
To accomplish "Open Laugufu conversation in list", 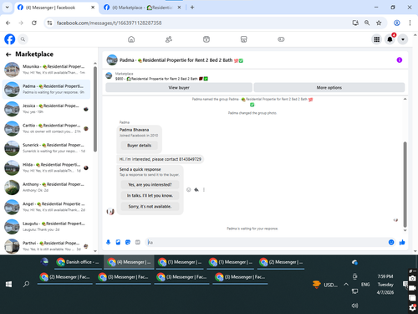I will 46,227.
